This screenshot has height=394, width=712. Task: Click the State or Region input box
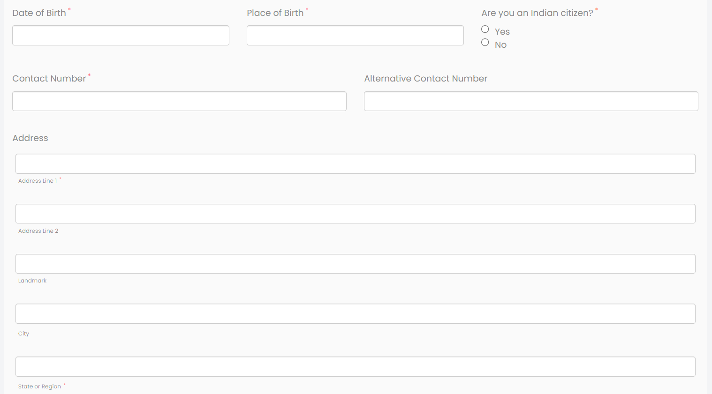[355, 367]
